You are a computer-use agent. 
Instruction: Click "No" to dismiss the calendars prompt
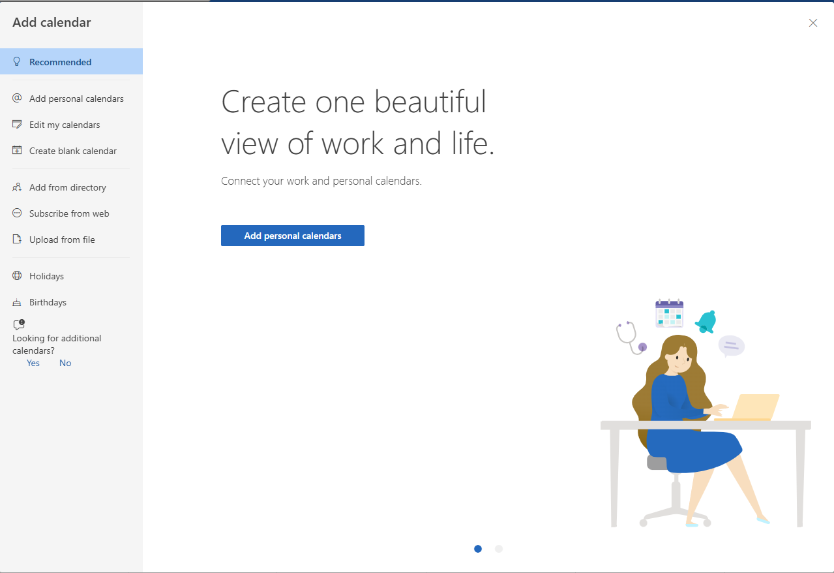[65, 363]
